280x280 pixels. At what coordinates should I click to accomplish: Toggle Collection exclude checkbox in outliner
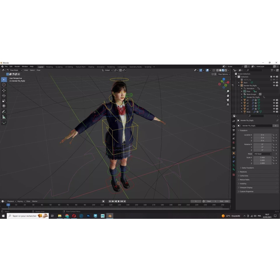pos(271,77)
